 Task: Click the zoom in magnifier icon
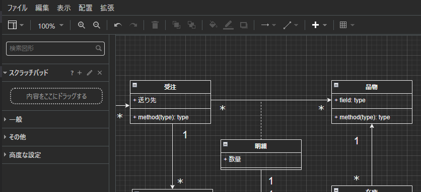pyautogui.click(x=82, y=25)
